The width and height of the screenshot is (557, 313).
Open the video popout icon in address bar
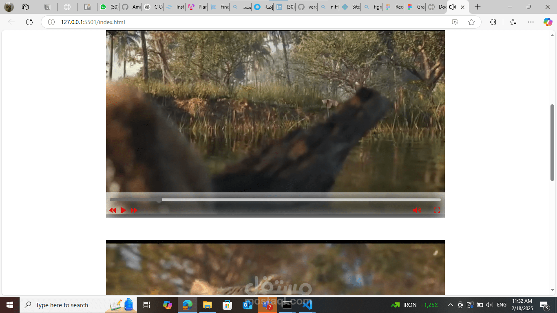(x=455, y=22)
